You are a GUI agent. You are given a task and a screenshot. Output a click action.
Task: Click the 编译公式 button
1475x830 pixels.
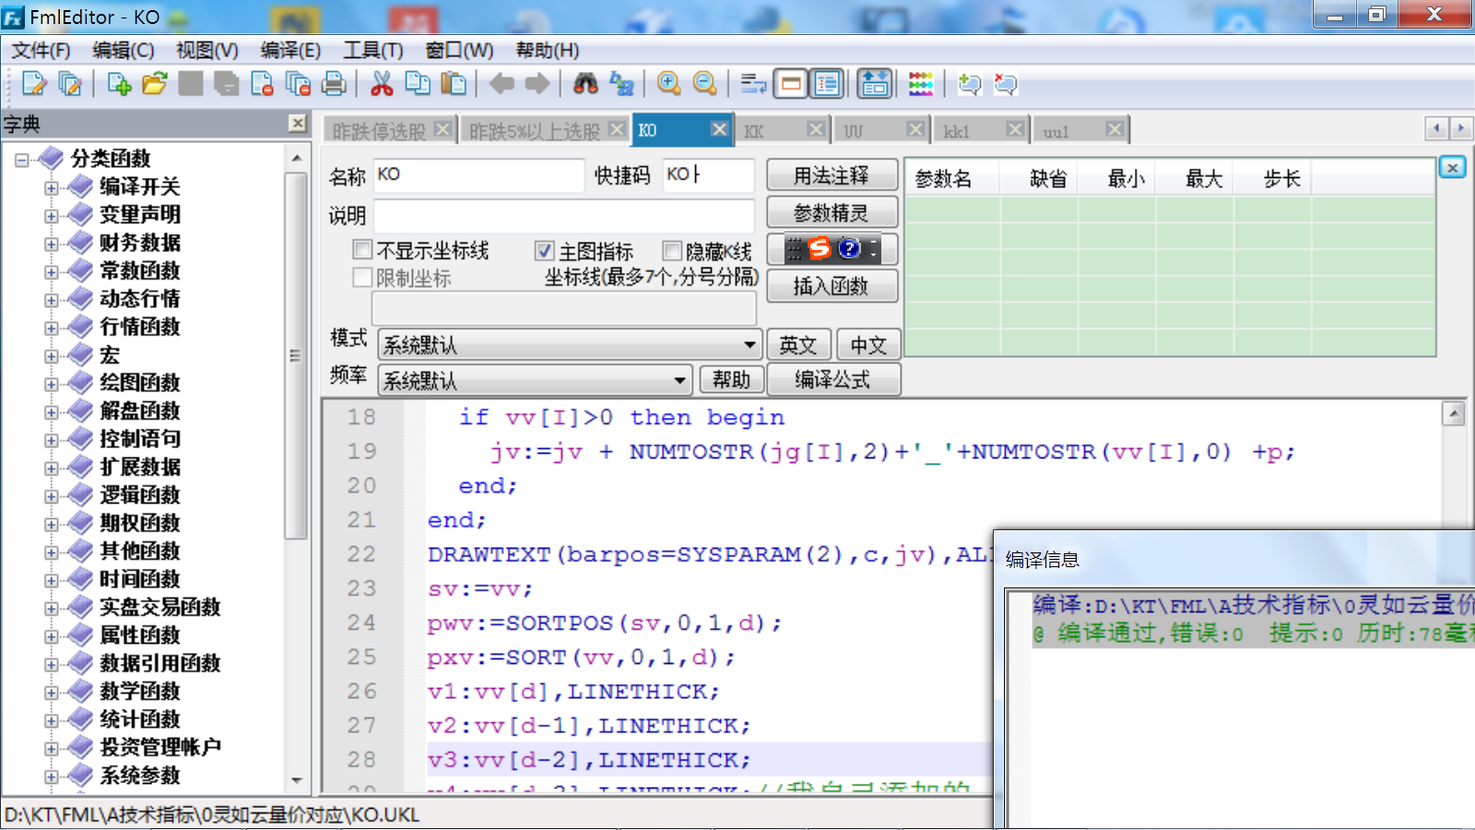click(833, 379)
